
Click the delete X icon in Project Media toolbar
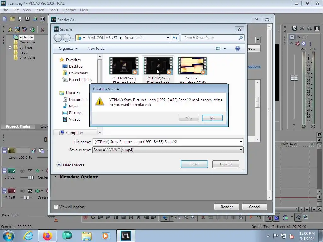coord(43,30)
